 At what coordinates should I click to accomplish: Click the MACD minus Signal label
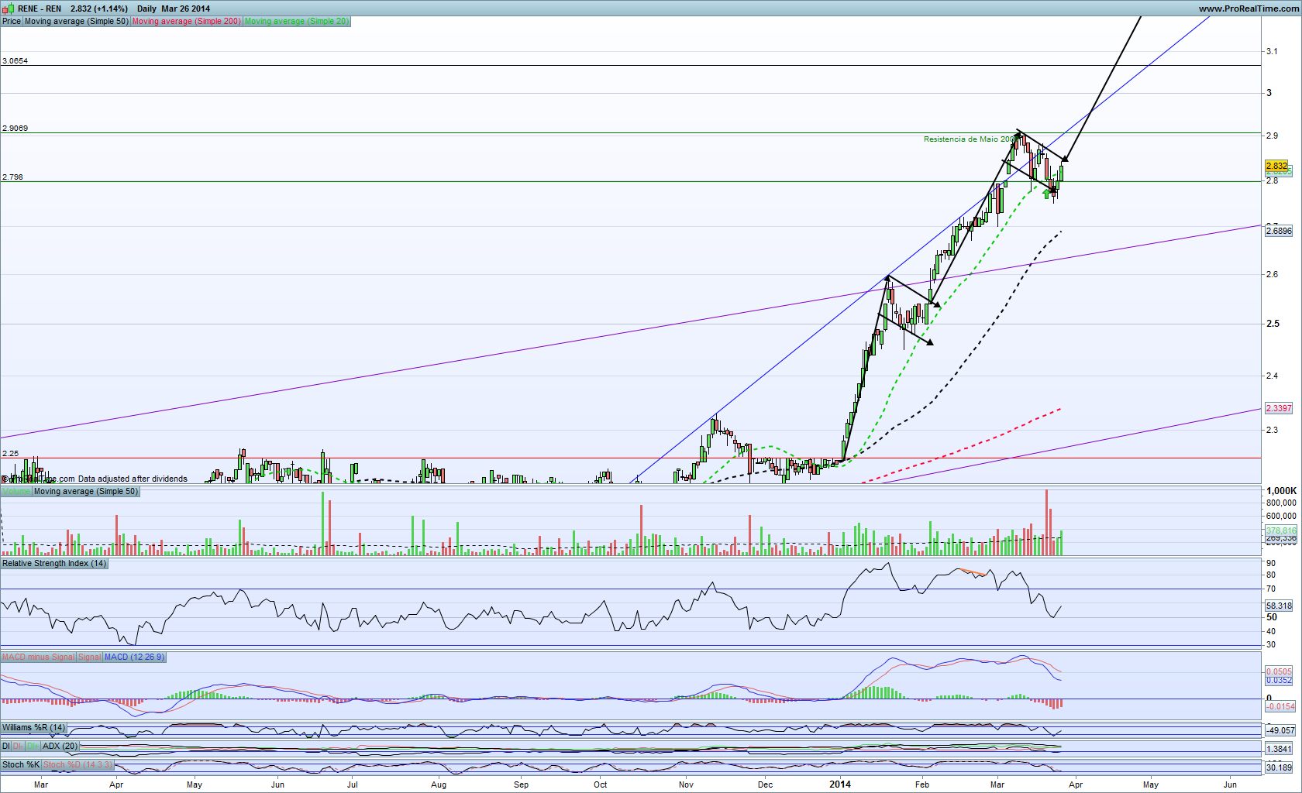point(39,657)
